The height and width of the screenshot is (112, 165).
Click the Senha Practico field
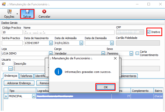(12, 43)
